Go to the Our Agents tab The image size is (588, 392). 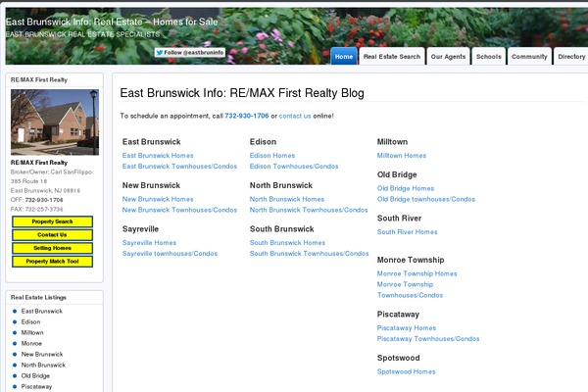448,56
